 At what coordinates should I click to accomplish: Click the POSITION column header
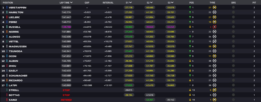point(8,3)
